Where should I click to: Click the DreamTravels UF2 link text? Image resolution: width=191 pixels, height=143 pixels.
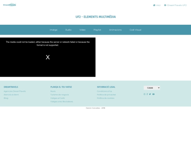click(177, 5)
